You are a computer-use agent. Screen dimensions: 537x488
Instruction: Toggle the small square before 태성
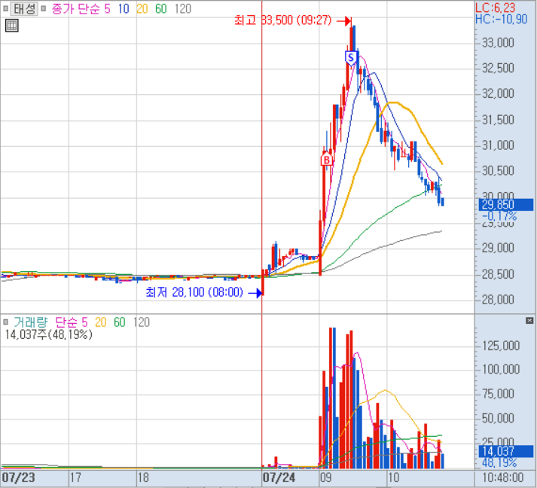[x=6, y=9]
